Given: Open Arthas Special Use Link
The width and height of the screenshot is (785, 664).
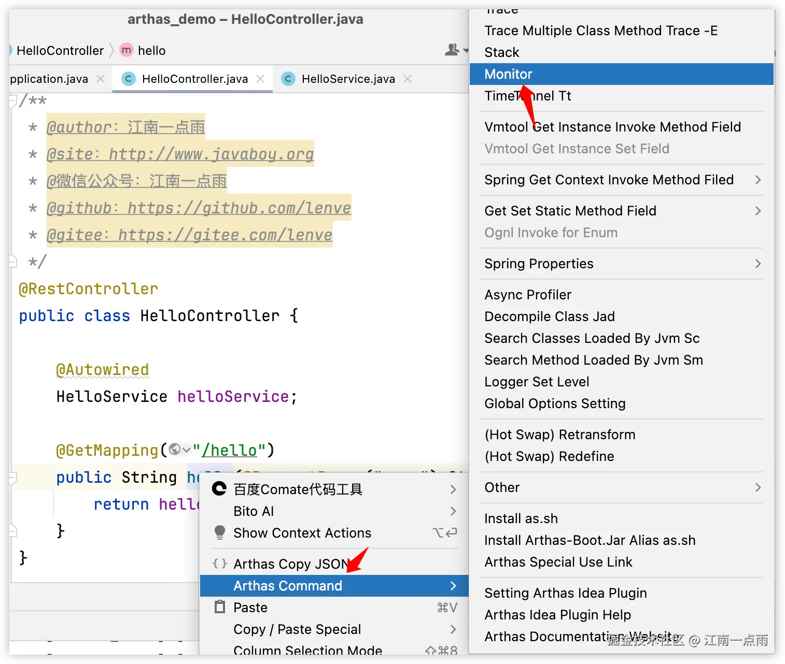Looking at the screenshot, I should tap(622, 562).
